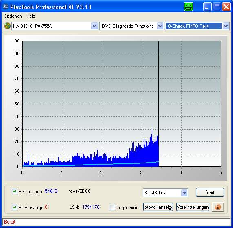The image size is (233, 228).
Task: Click the XL application icon in title bar
Action: click(6, 7)
